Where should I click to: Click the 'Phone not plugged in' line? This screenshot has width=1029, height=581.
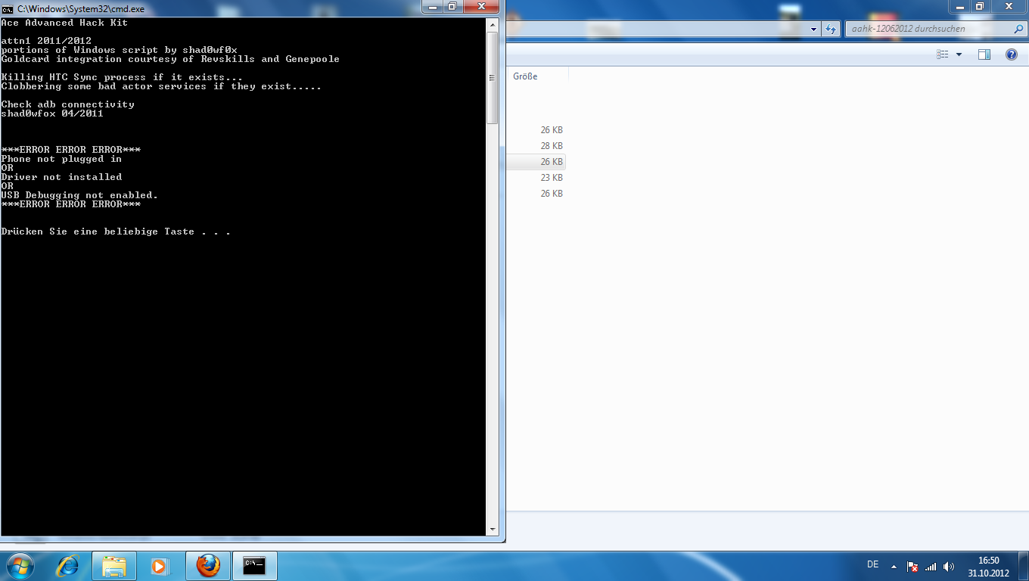(61, 159)
